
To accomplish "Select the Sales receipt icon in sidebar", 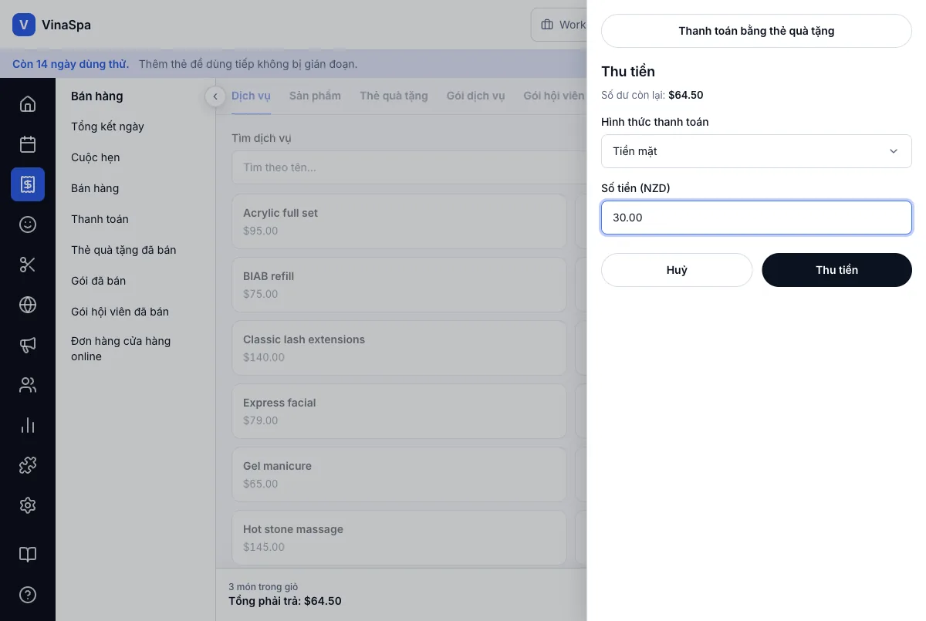I will click(28, 184).
